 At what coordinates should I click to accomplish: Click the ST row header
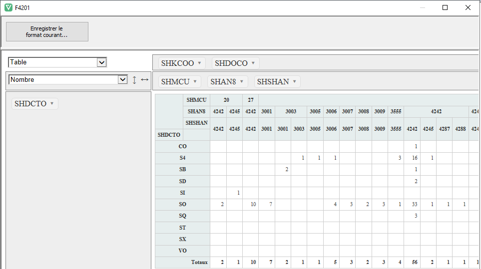pyautogui.click(x=182, y=228)
